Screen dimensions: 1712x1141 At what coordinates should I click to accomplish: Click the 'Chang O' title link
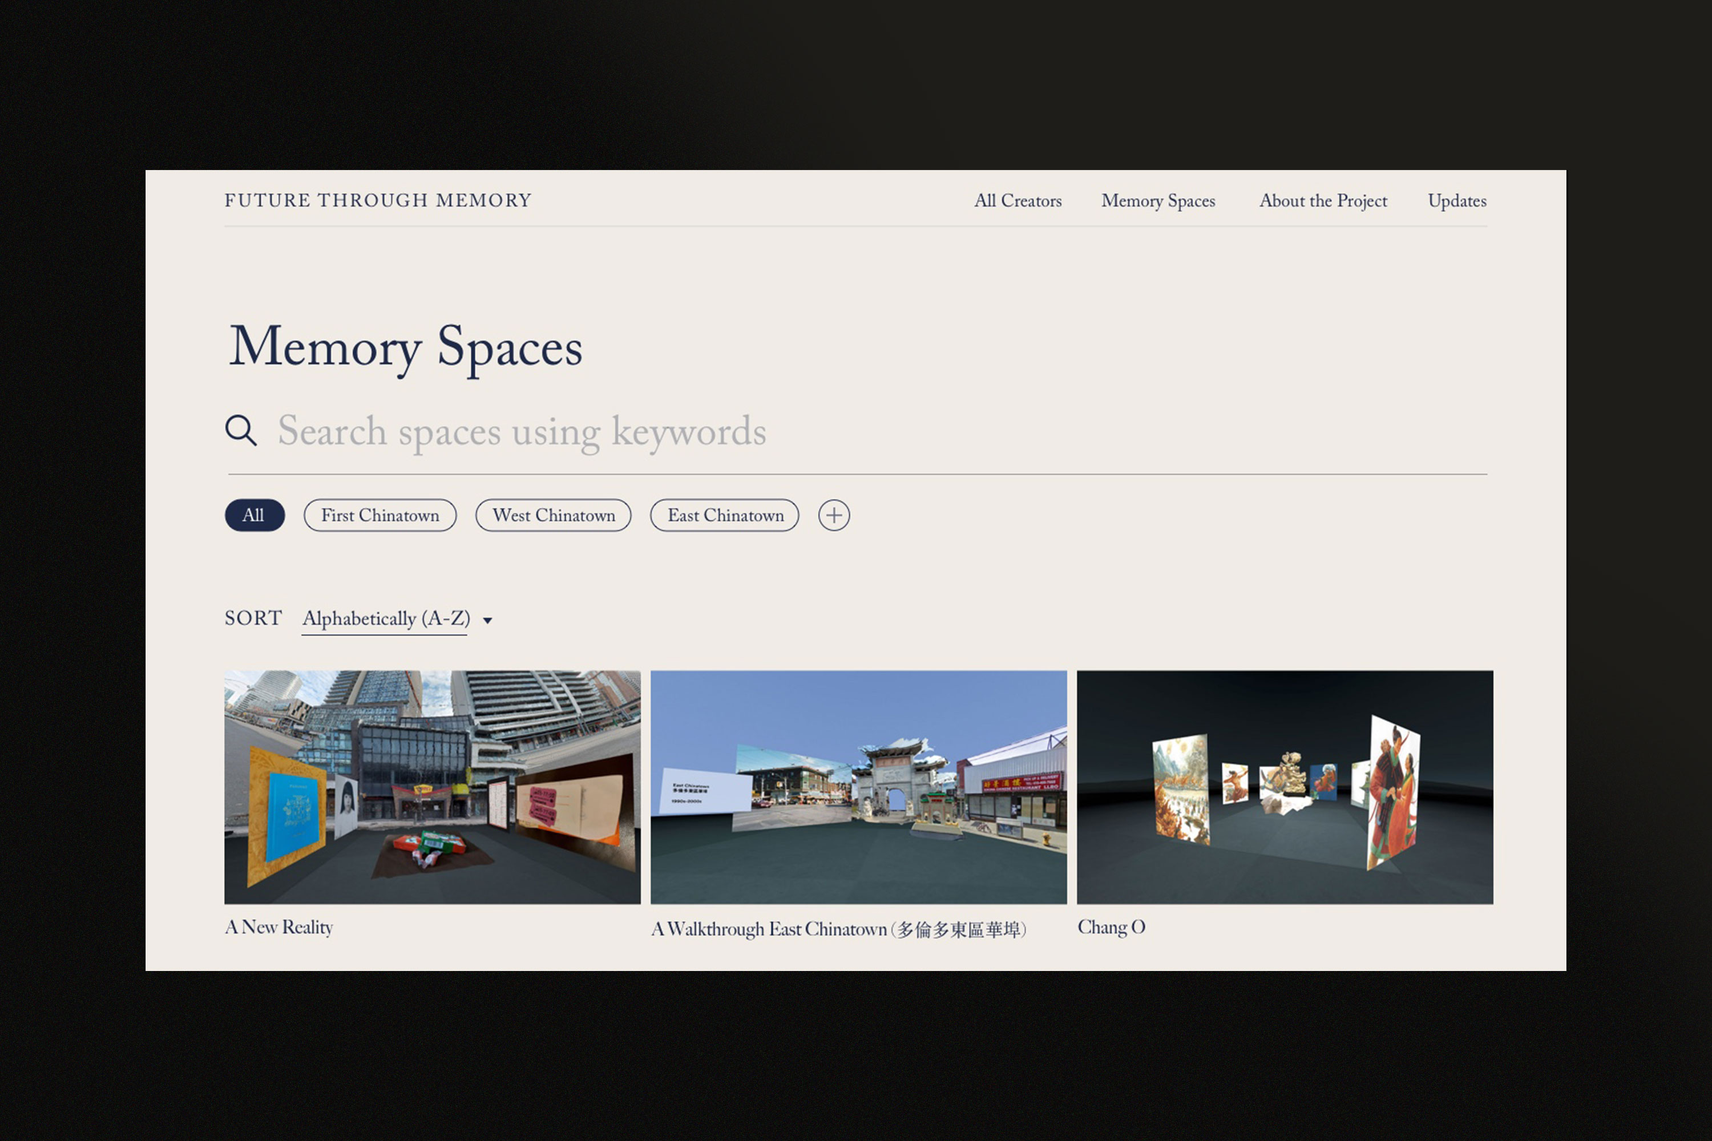(x=1112, y=926)
